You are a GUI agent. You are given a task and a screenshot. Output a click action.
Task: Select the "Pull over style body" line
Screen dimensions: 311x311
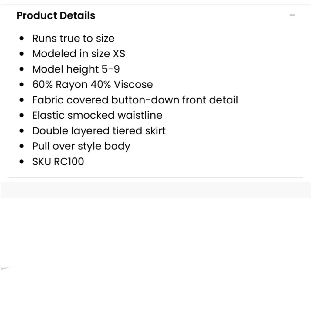click(x=81, y=146)
